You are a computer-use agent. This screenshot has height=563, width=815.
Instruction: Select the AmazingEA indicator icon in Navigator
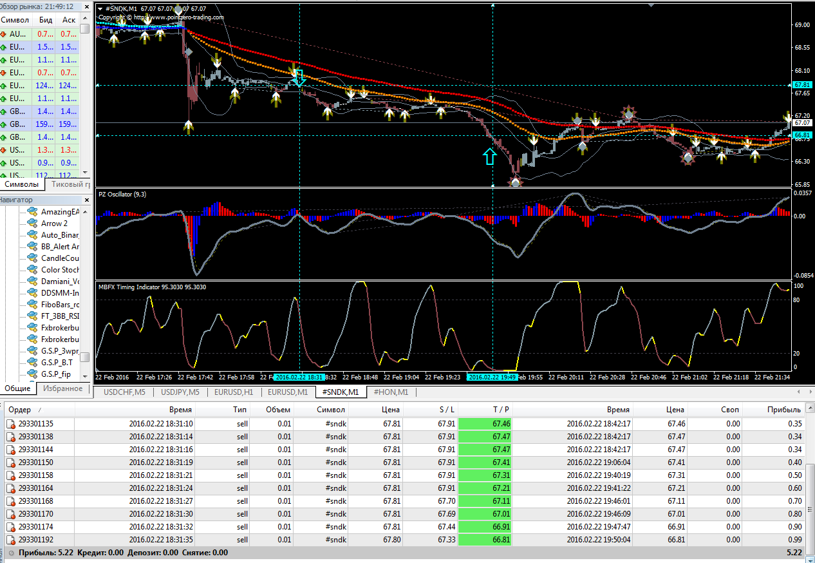click(32, 211)
